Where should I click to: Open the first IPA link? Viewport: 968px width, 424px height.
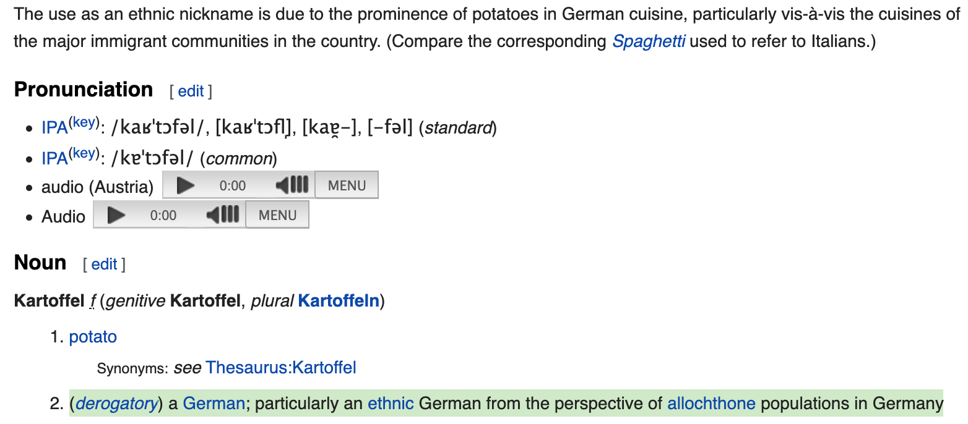click(x=54, y=128)
